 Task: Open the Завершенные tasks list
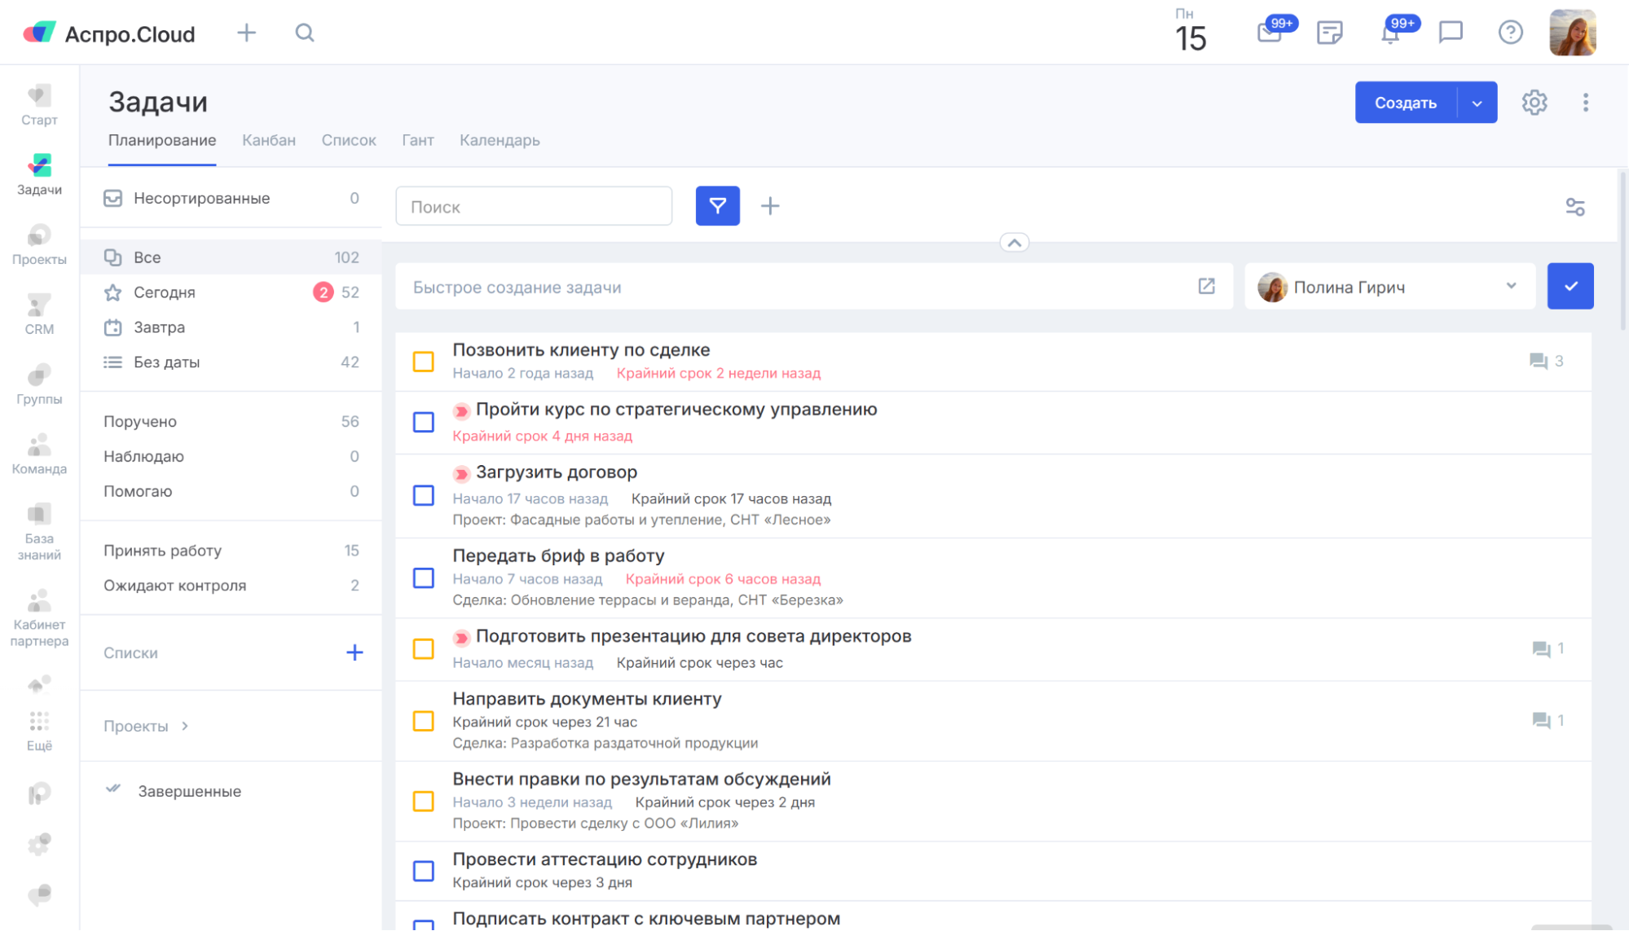pos(189,791)
